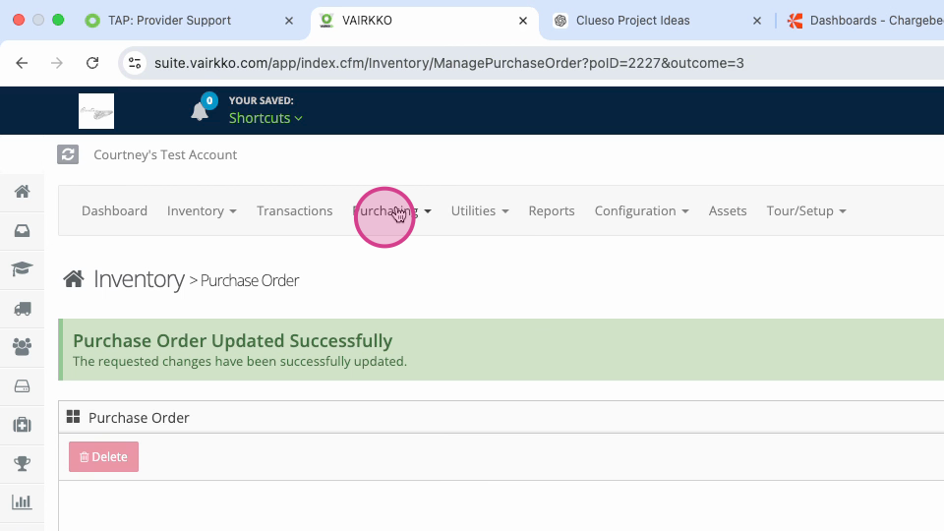Click Purchase Order Updated Successfully heading
944x531 pixels.
(232, 341)
